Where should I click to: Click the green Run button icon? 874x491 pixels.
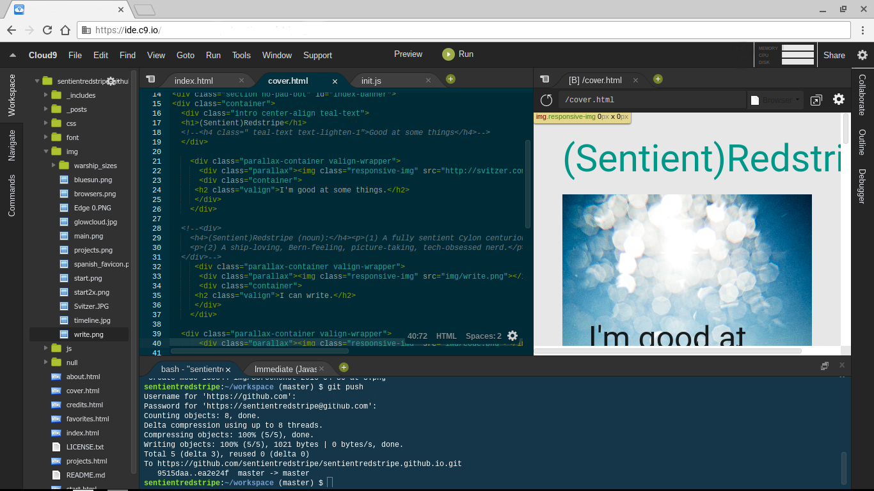point(449,54)
